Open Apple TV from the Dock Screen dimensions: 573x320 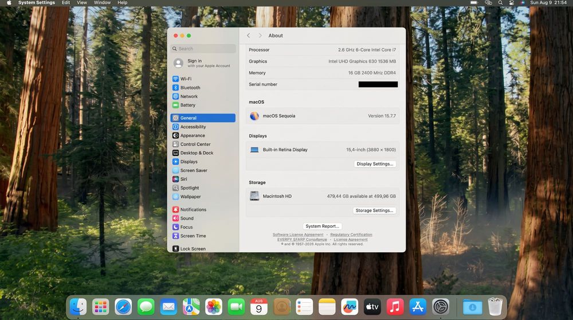click(372, 307)
